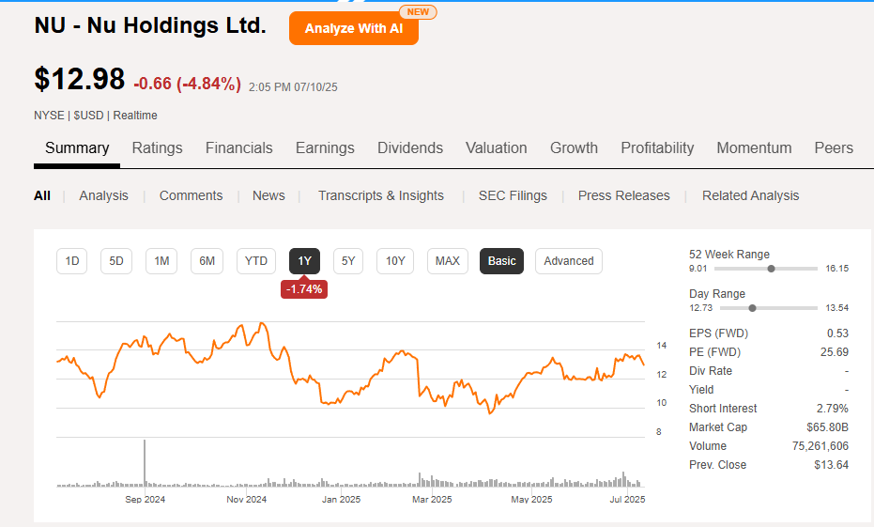The image size is (874, 527).
Task: Click the Volume value 75,261,606
Action: 820,446
